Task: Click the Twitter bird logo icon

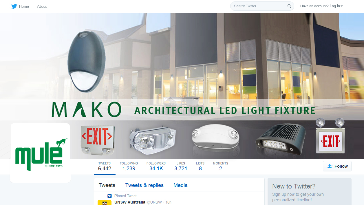Action: 14,6
